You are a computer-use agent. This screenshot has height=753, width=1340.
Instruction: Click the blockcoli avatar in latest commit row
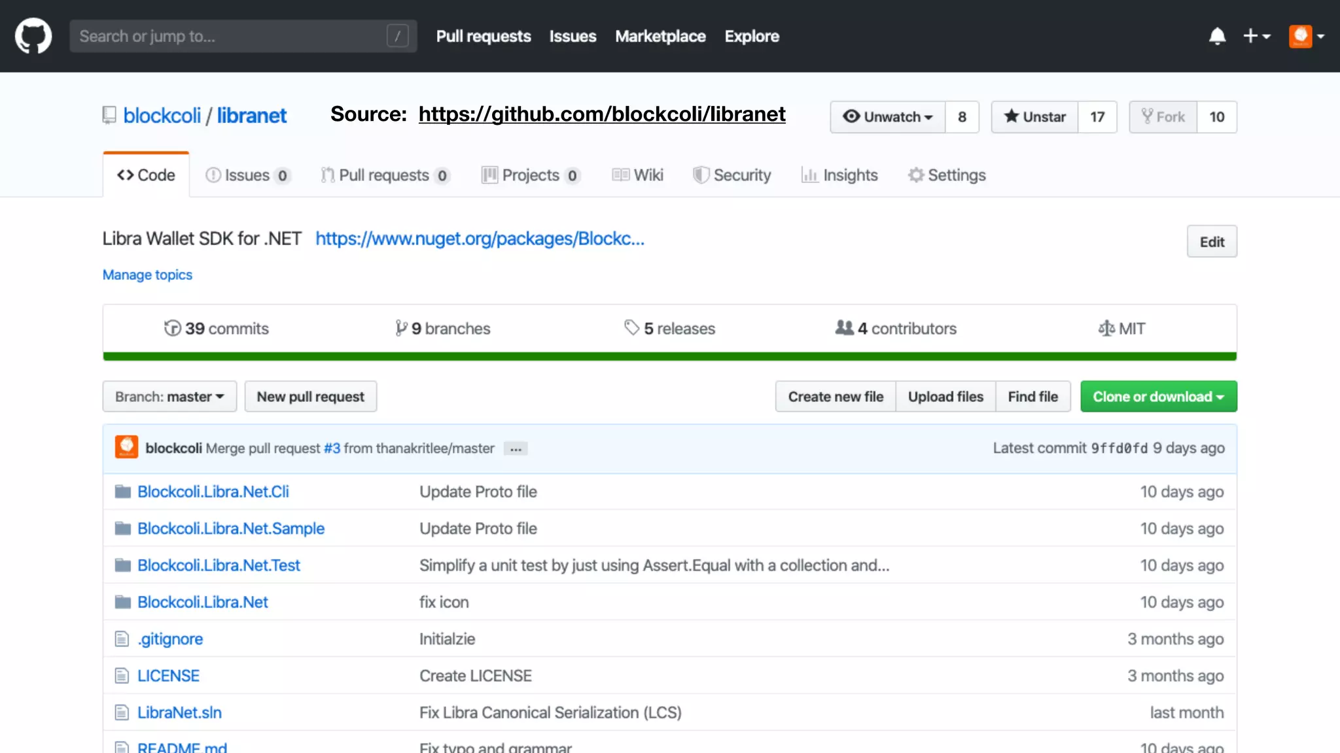[126, 448]
